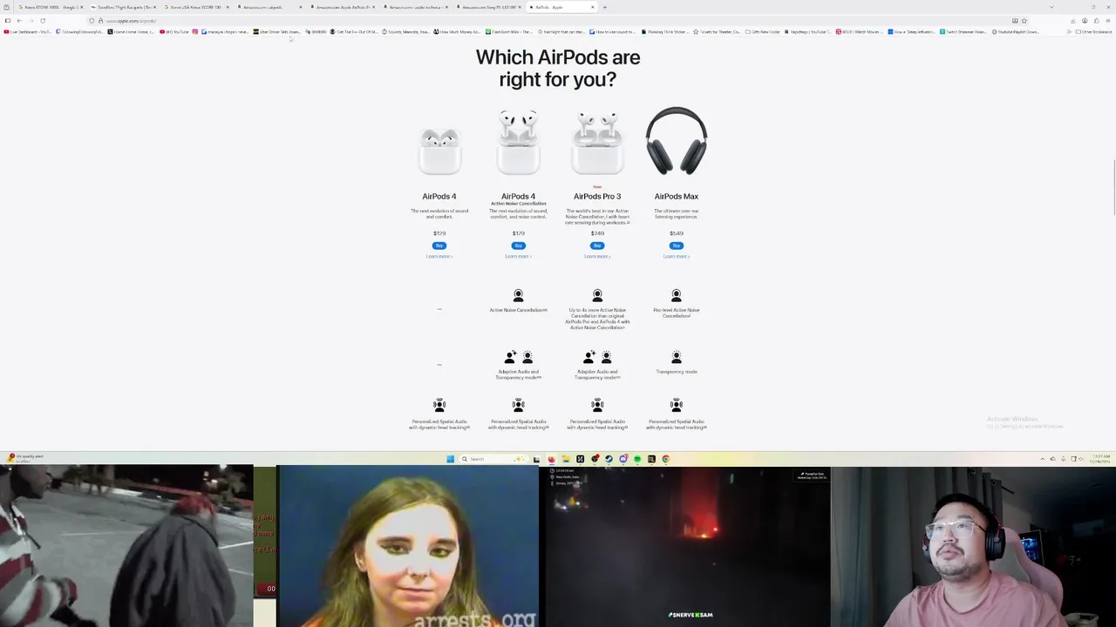Click noise cancellation icon under AirPods Pro 3
This screenshot has width=1116, height=627.
597,296
